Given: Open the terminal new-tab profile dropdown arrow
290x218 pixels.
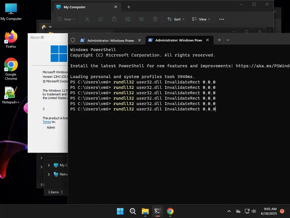Looking at the screenshot, I should coord(228,40).
